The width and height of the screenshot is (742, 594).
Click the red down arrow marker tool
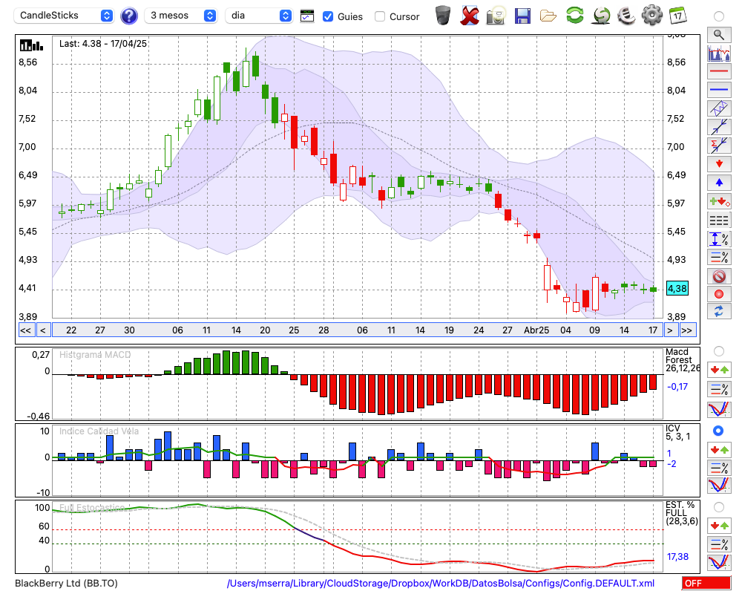coord(719,164)
